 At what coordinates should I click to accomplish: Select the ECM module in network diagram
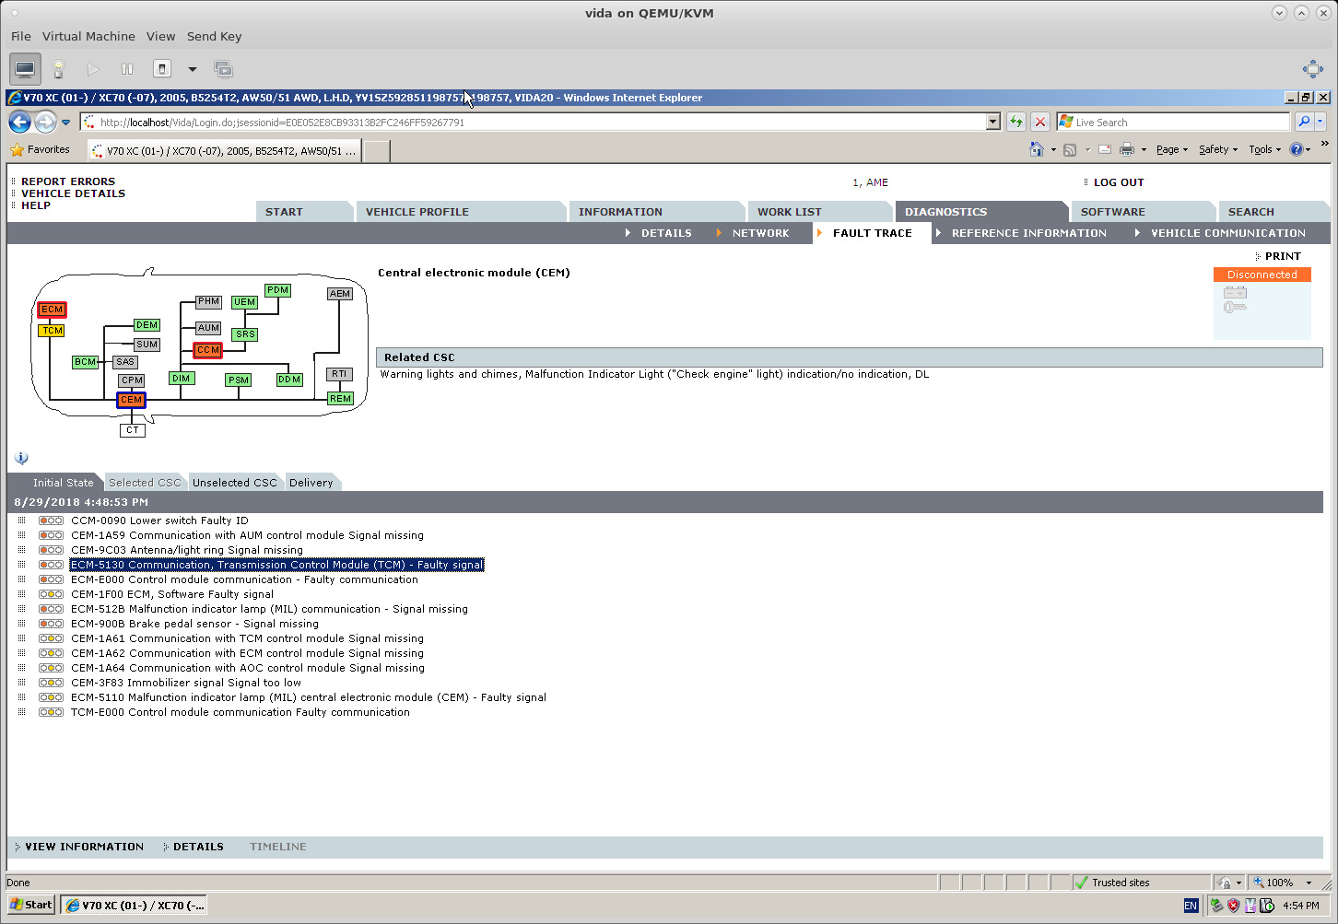point(52,310)
